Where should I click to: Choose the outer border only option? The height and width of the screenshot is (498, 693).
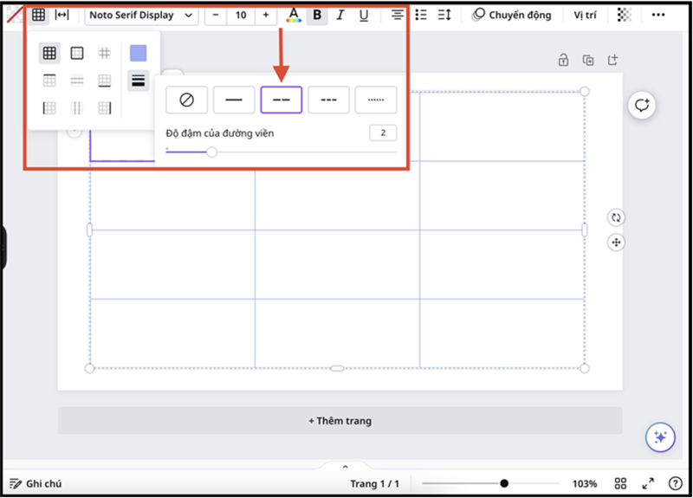pyautogui.click(x=77, y=54)
